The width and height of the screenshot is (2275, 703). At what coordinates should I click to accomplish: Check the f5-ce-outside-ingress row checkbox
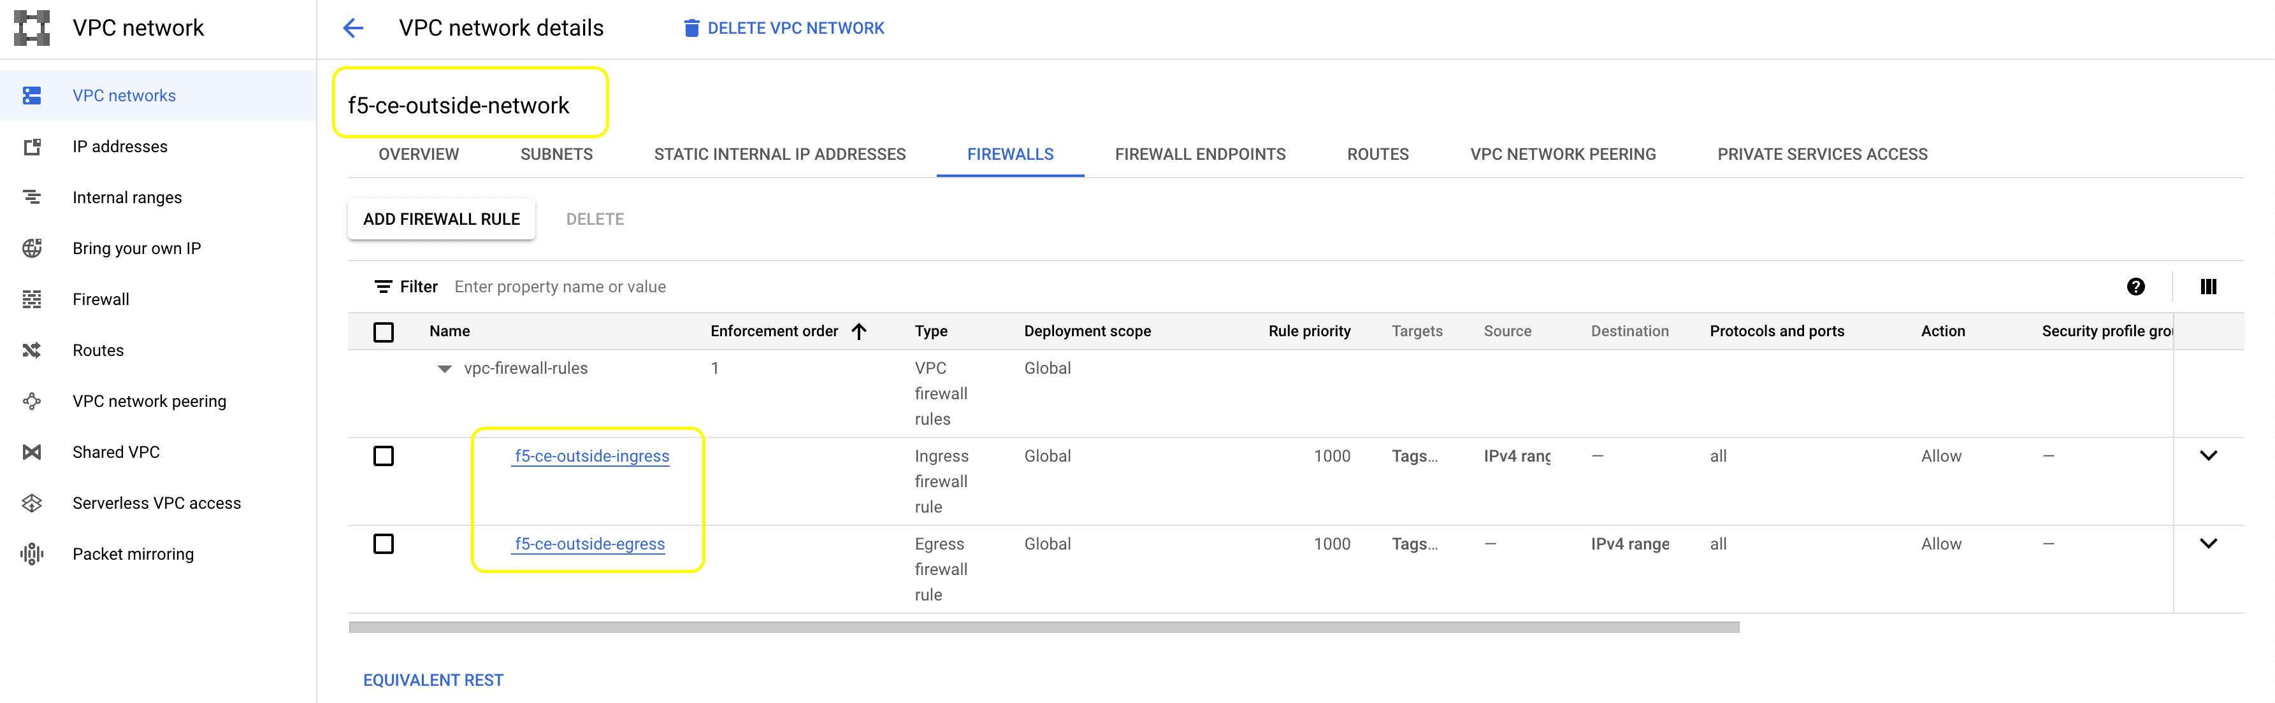(x=383, y=456)
